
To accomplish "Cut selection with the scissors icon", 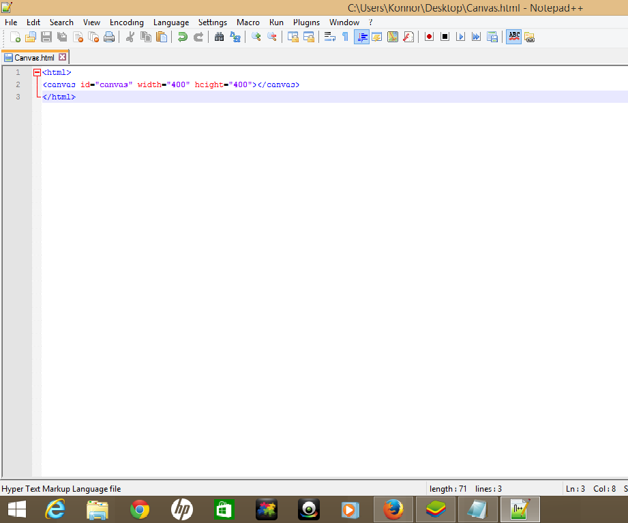I will [130, 37].
